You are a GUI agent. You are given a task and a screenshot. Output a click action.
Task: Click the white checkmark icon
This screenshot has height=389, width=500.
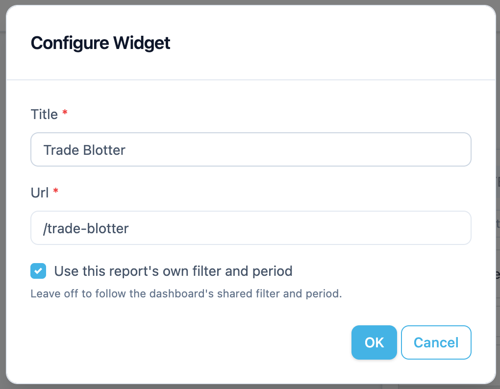point(38,271)
